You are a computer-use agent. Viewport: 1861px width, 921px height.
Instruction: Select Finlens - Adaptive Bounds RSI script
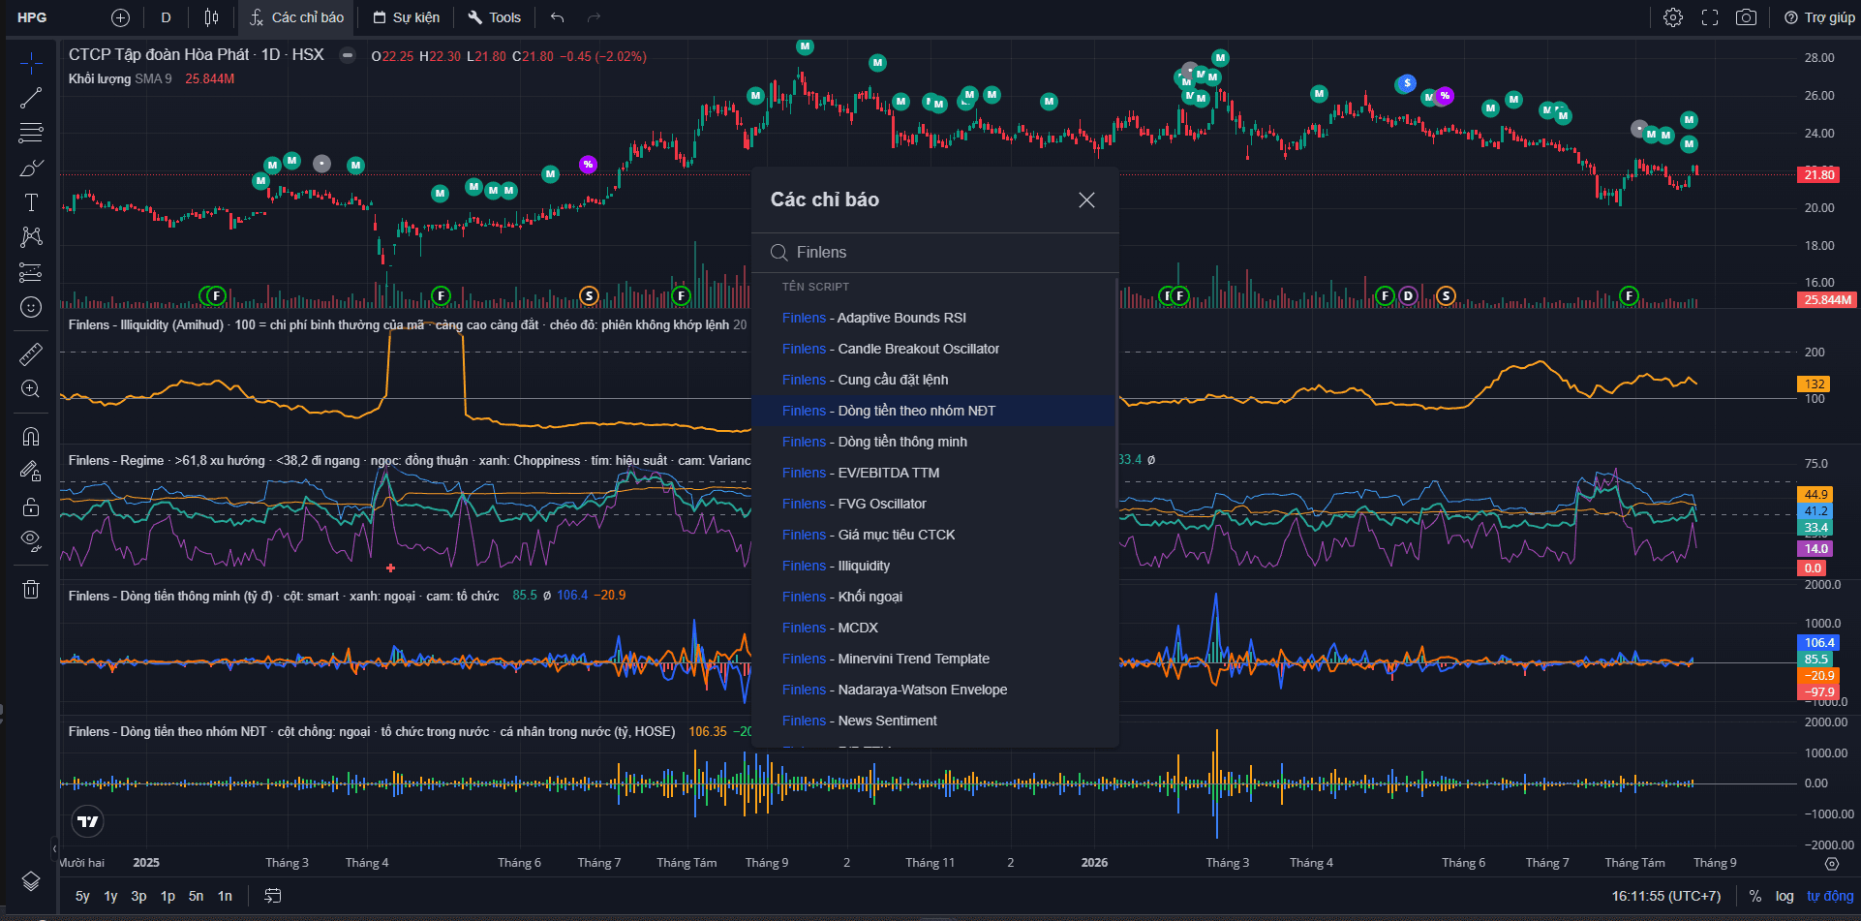934,318
